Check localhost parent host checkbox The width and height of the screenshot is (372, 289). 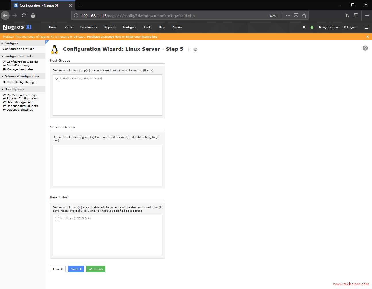(57, 219)
